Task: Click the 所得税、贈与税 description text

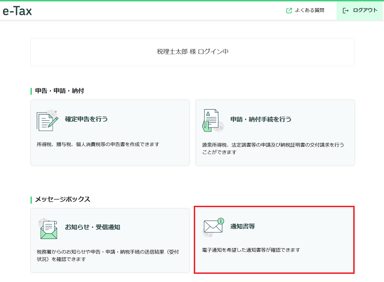Action: [x=98, y=144]
